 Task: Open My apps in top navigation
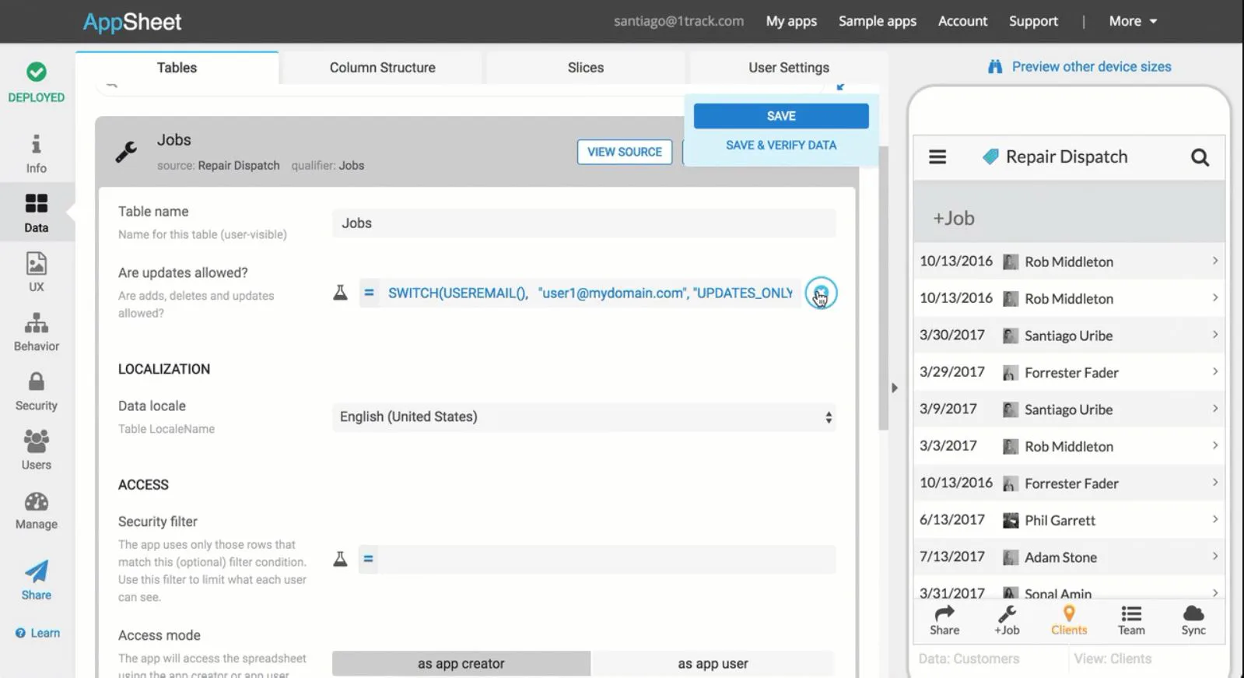pos(791,21)
